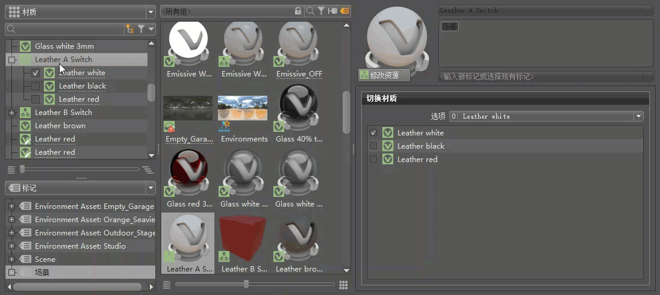660x295 pixels.
Task: Expand Environment Asset: Outdoor_Stage tag
Action: click(x=12, y=233)
